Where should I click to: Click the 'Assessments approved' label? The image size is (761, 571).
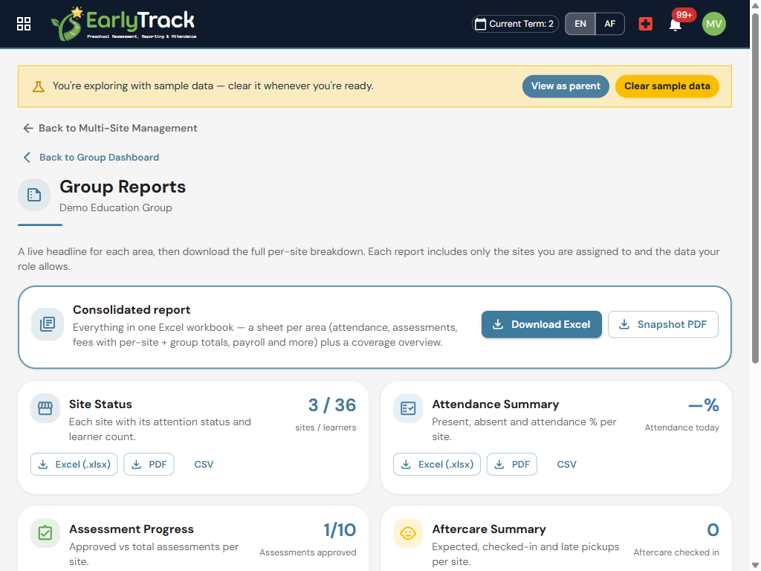(308, 552)
